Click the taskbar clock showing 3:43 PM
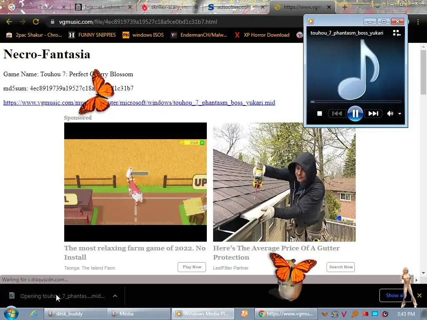Viewport: 427px width, 320px height. (x=406, y=314)
